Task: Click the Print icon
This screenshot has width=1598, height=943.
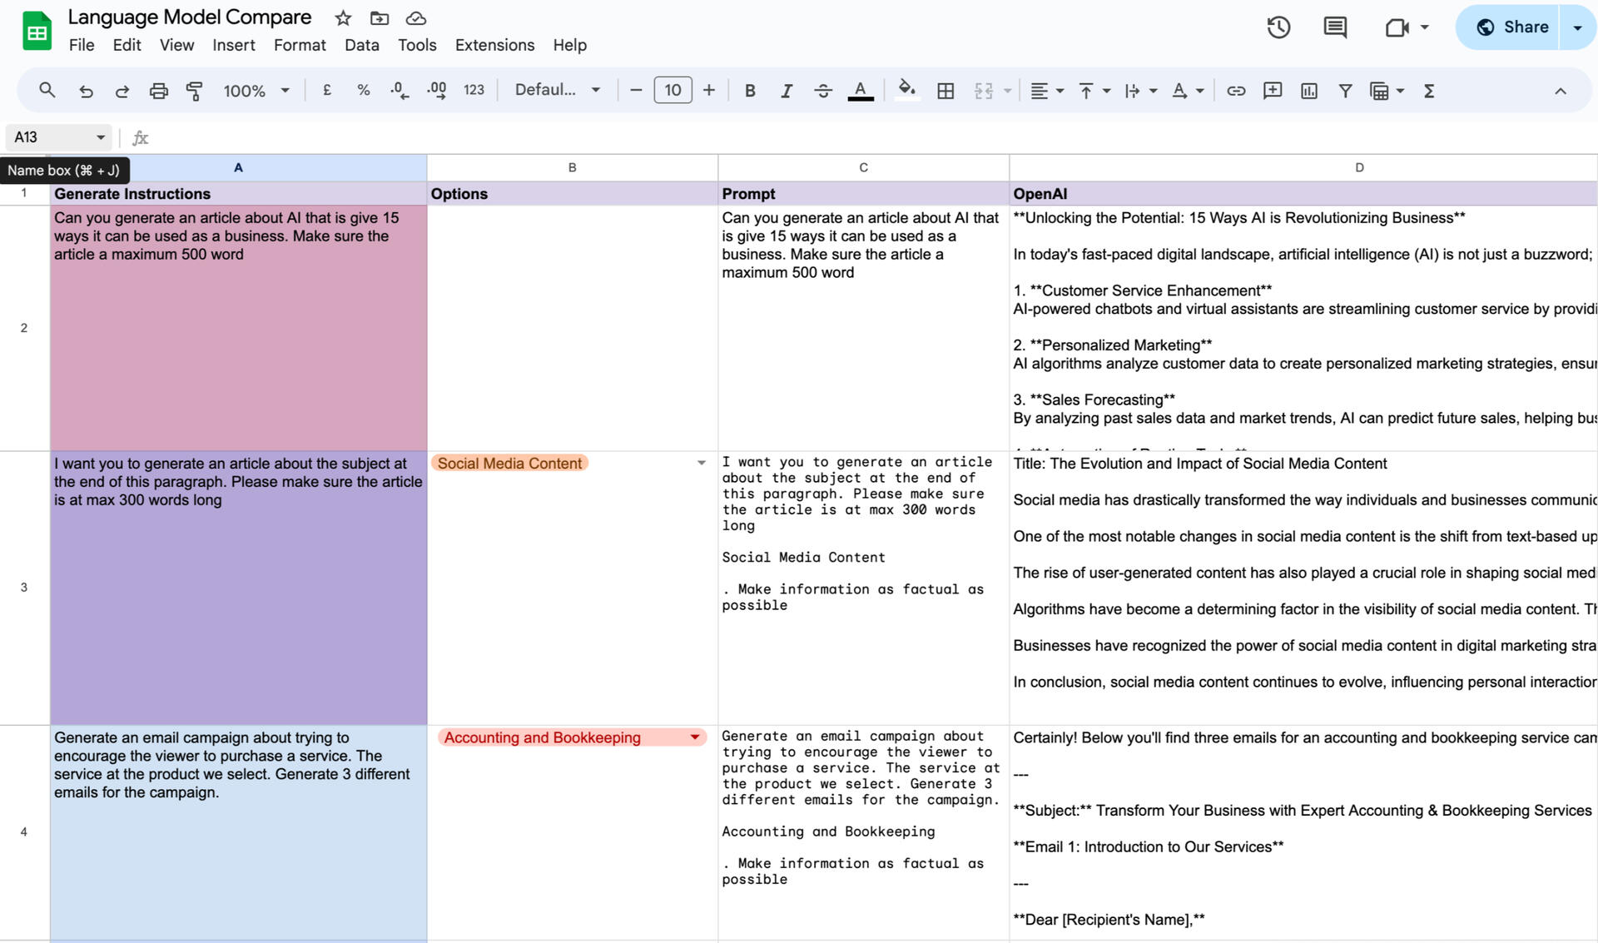Action: [x=158, y=91]
